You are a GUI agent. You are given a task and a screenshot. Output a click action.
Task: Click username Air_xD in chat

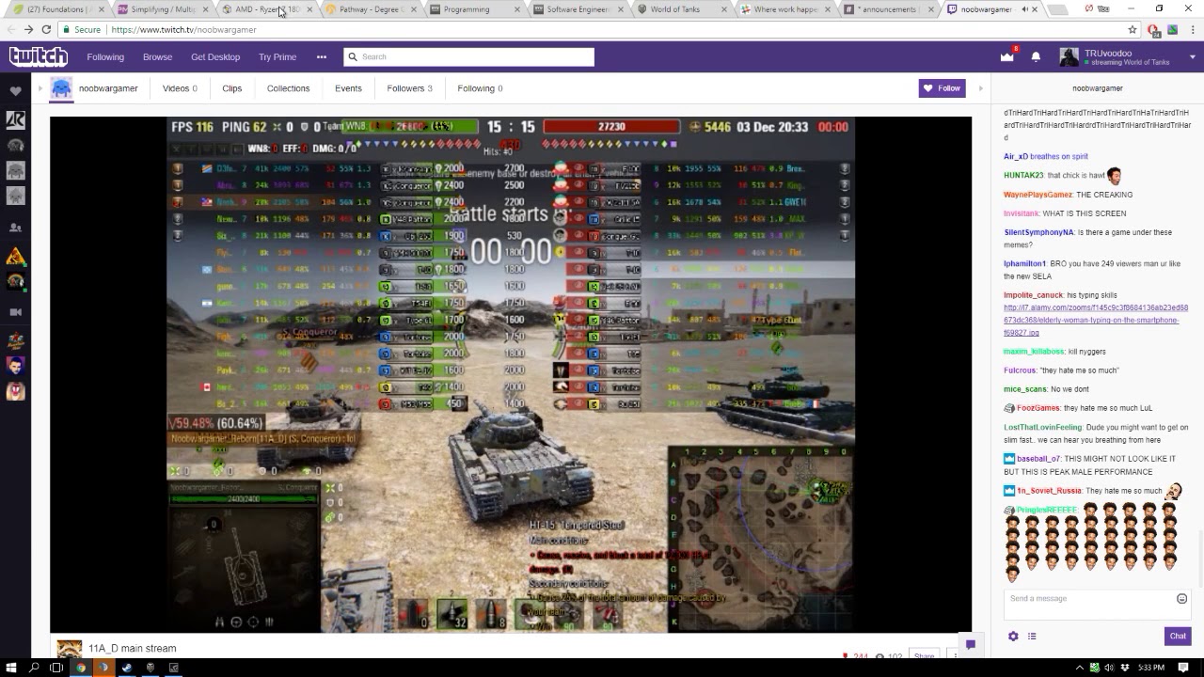point(1016,157)
